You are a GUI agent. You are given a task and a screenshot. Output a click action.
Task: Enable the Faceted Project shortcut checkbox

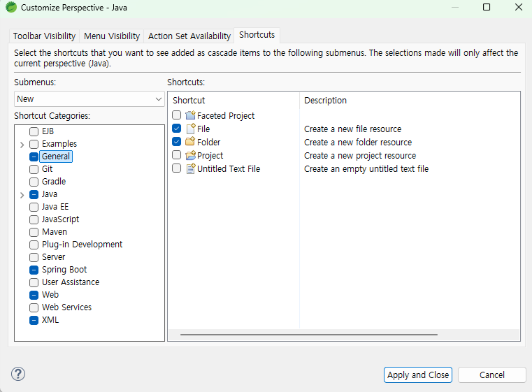176,115
